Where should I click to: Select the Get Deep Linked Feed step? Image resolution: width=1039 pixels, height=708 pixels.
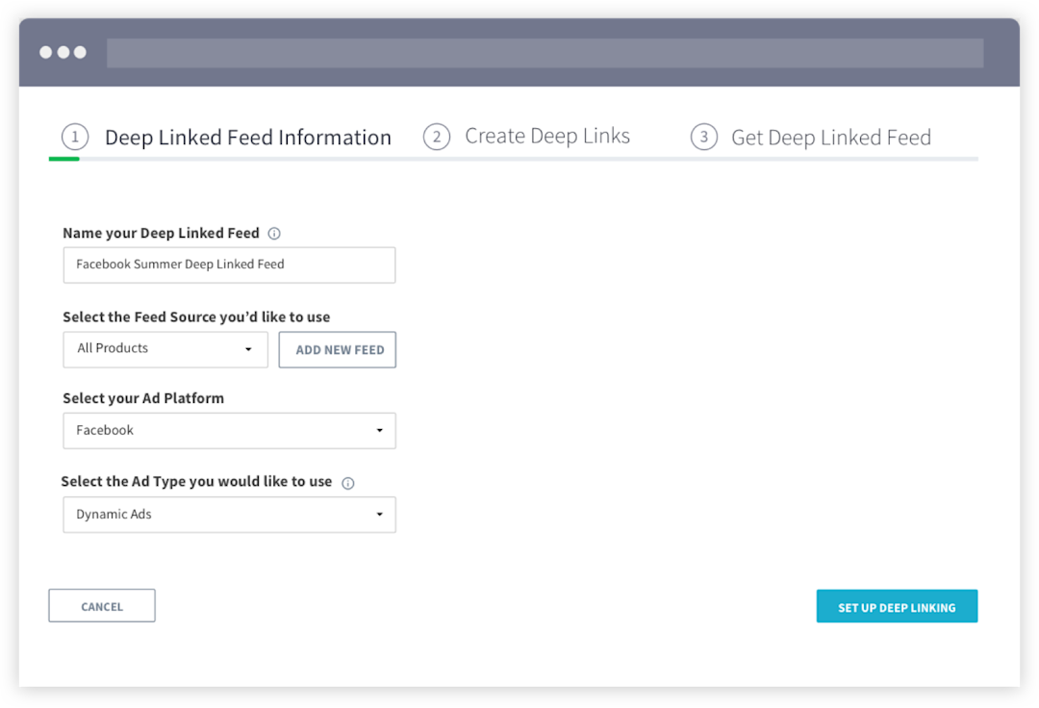(831, 138)
